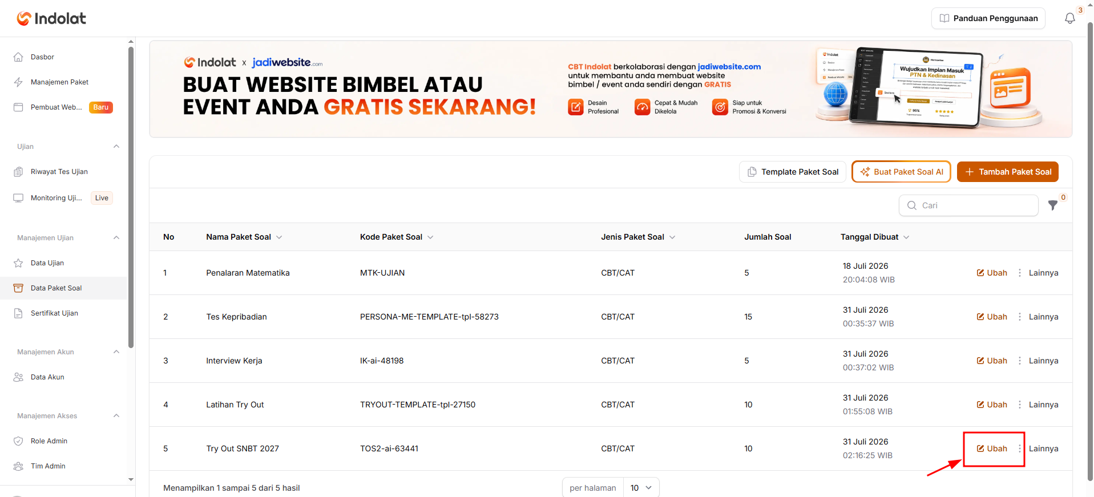Collapse the Manajemen Akun sidebar section
The height and width of the screenshot is (497, 1094).
click(116, 352)
